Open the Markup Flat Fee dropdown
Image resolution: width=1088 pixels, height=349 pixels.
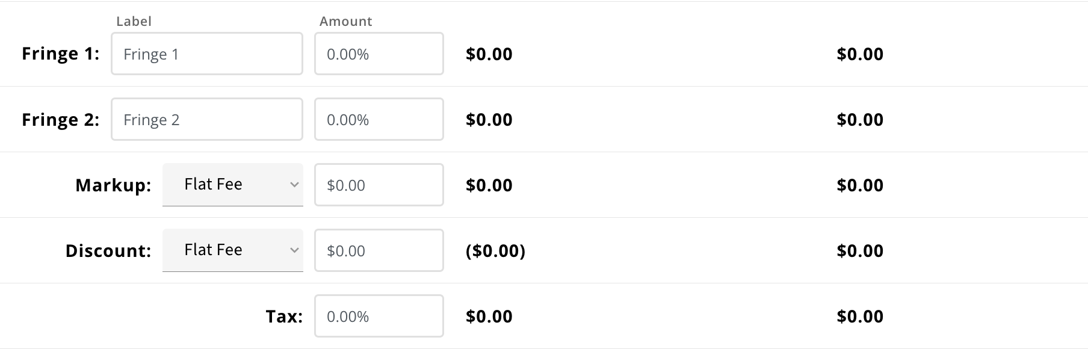[x=232, y=185]
